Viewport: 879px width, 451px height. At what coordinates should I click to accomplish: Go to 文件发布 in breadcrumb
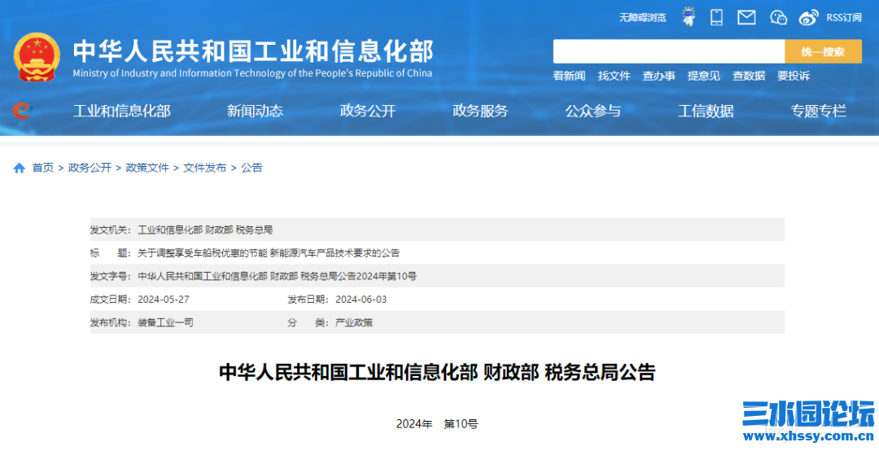tap(204, 168)
